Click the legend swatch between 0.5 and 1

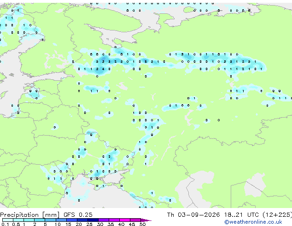click(18, 220)
